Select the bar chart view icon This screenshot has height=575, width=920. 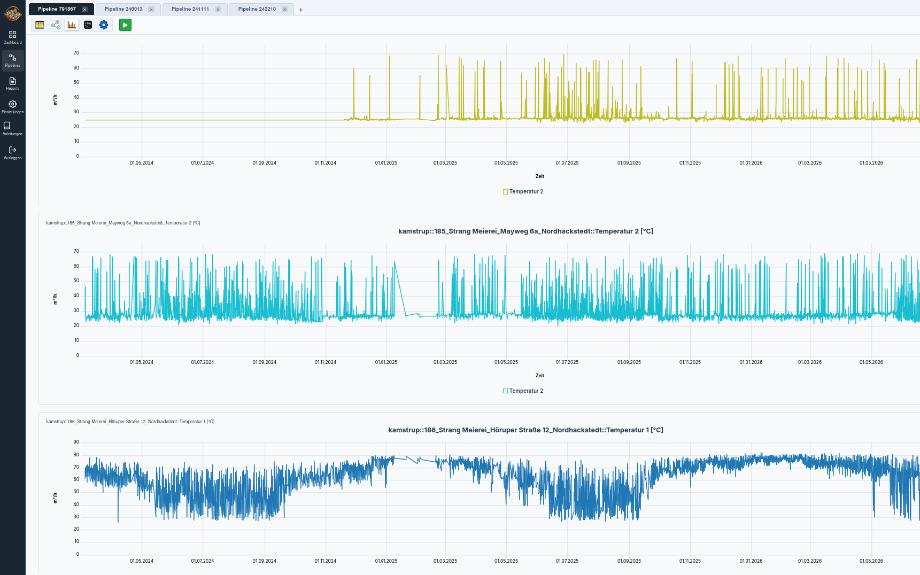pyautogui.click(x=72, y=25)
